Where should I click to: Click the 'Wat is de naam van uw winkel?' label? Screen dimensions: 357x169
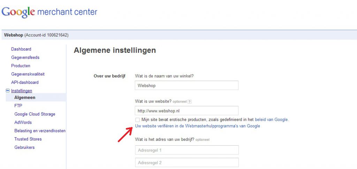165,76
